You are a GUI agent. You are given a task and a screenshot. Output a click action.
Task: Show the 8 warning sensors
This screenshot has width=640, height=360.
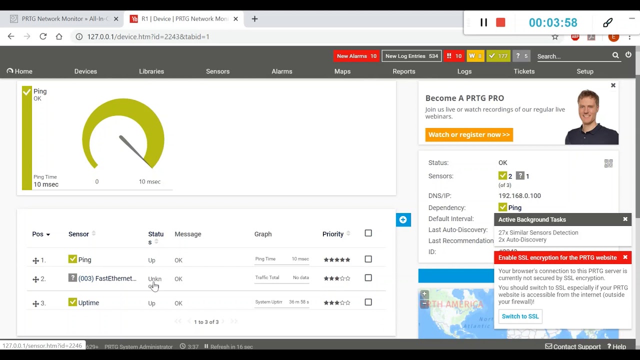(x=475, y=56)
